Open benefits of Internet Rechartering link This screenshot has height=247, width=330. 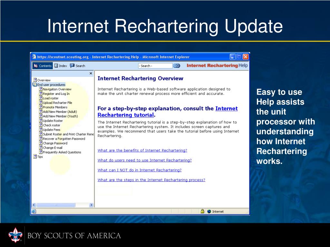pos(142,151)
